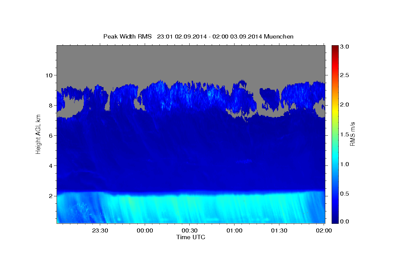Click the colorbar value 2.0

(x=345, y=105)
